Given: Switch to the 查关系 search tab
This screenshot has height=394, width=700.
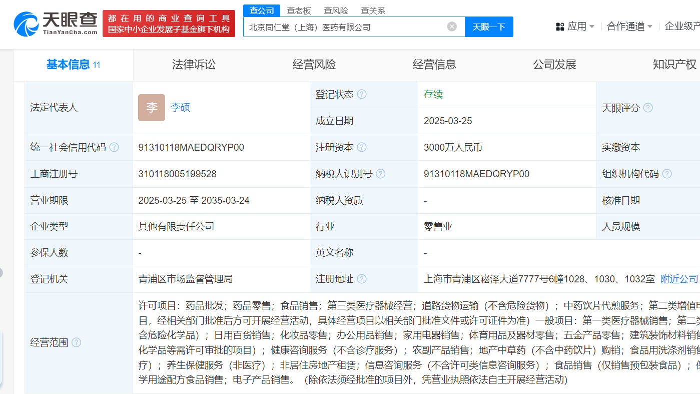Looking at the screenshot, I should [x=373, y=11].
